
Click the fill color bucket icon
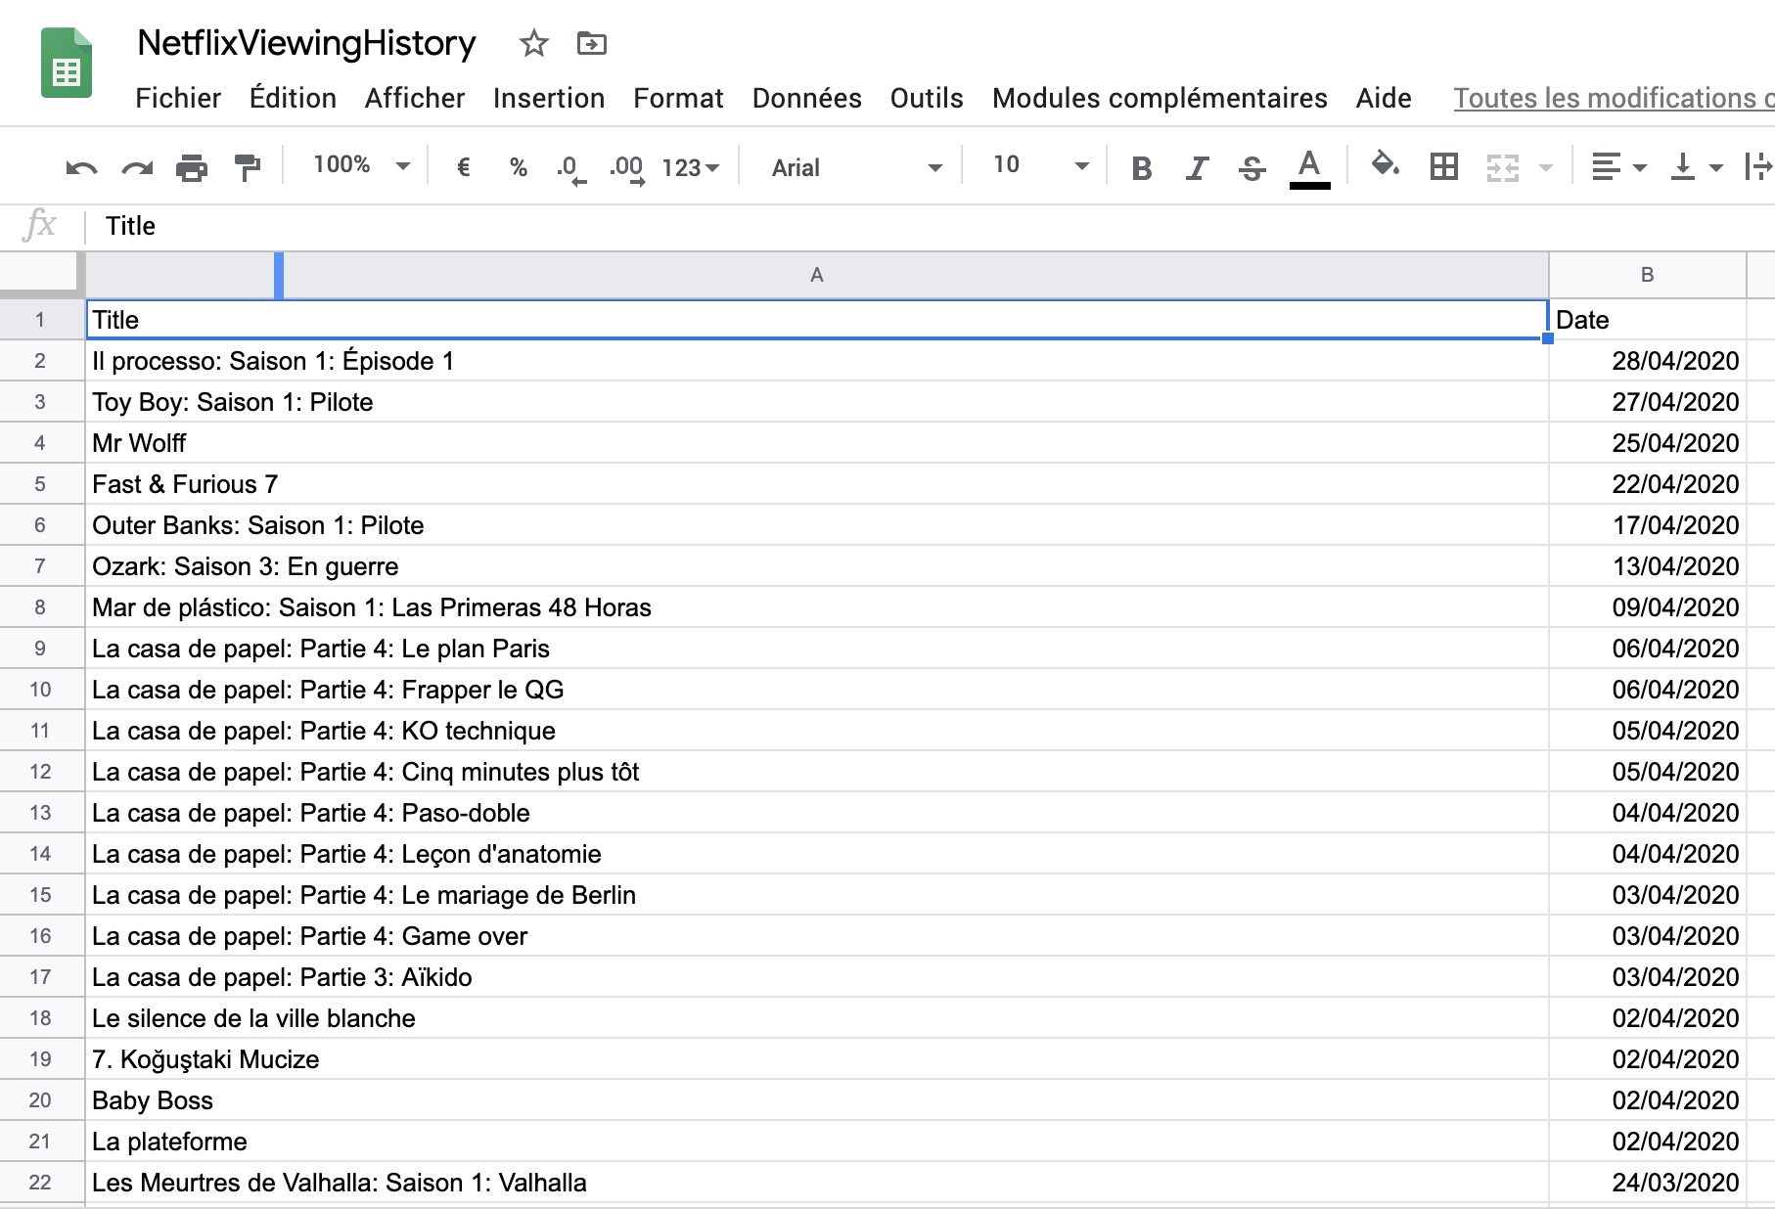pos(1385,166)
